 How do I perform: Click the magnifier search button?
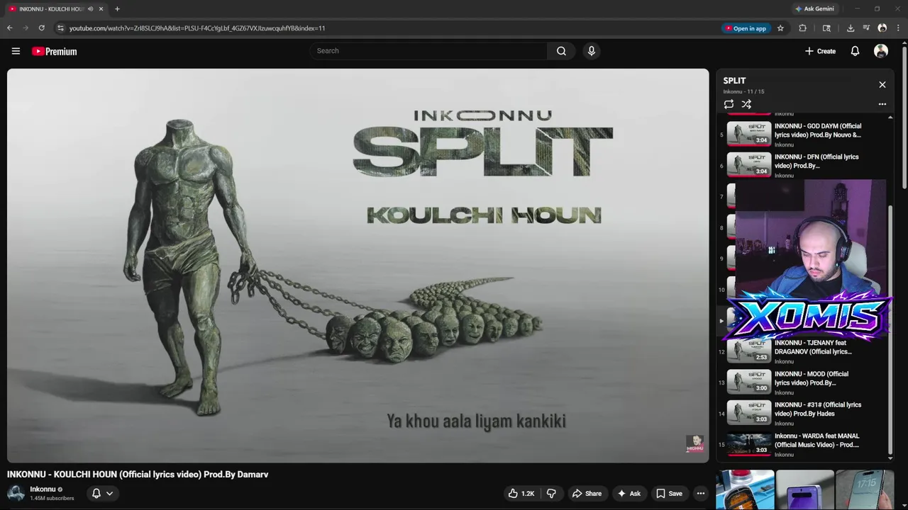coord(561,51)
